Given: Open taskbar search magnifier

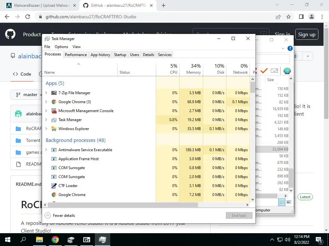Looking at the screenshot, I should tap(23, 240).
